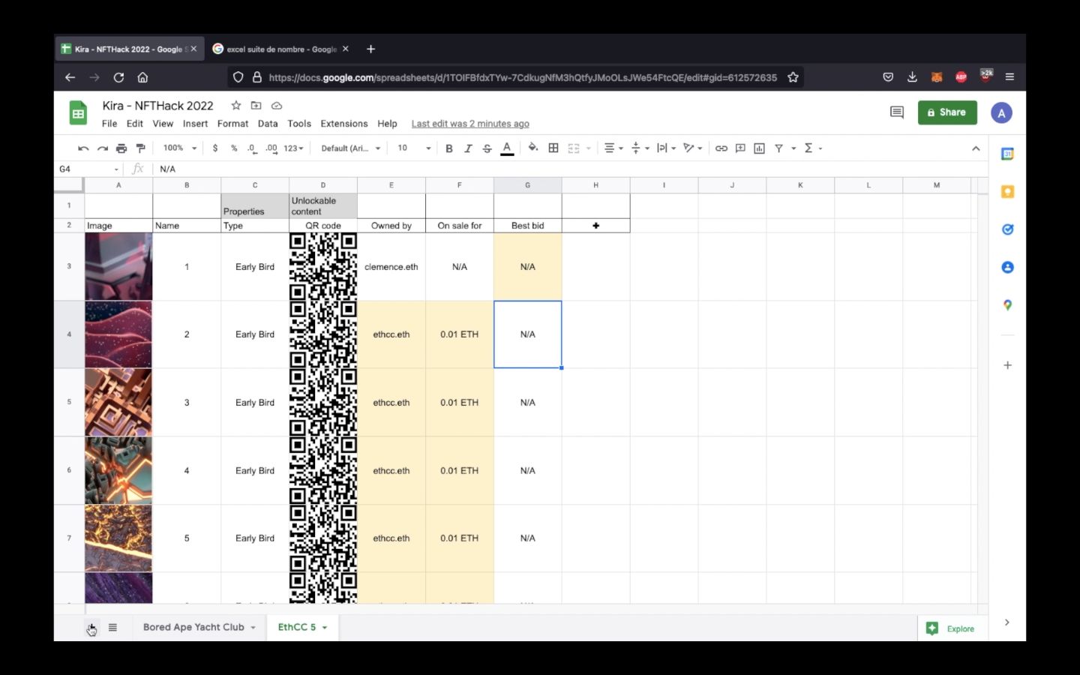This screenshot has width=1080, height=675.
Task: Switch to Bored Ape Yacht Club sheet
Action: [x=193, y=627]
